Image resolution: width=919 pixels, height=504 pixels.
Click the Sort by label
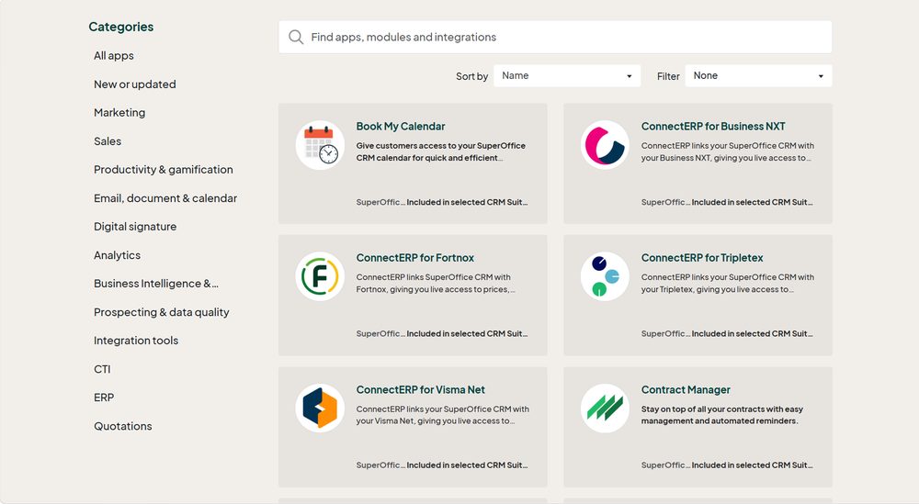[x=471, y=76]
